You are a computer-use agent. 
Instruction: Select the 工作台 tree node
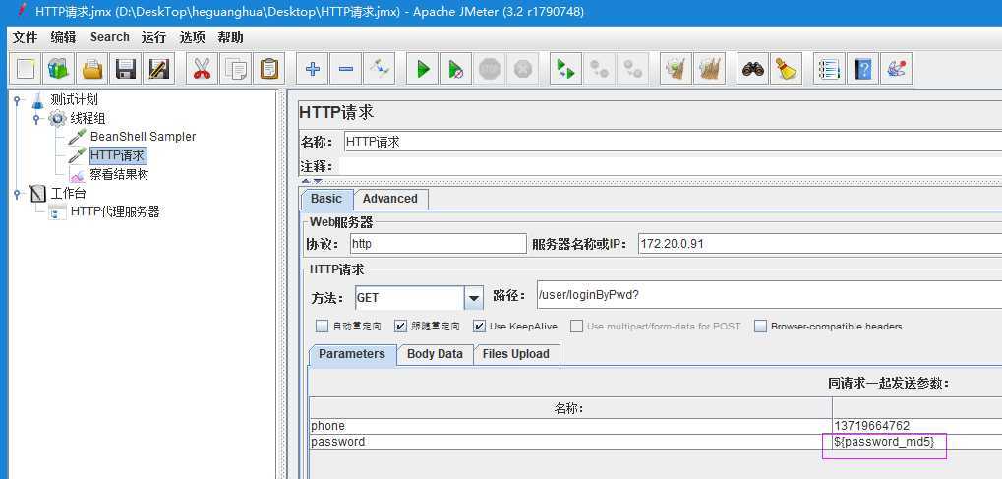point(68,193)
